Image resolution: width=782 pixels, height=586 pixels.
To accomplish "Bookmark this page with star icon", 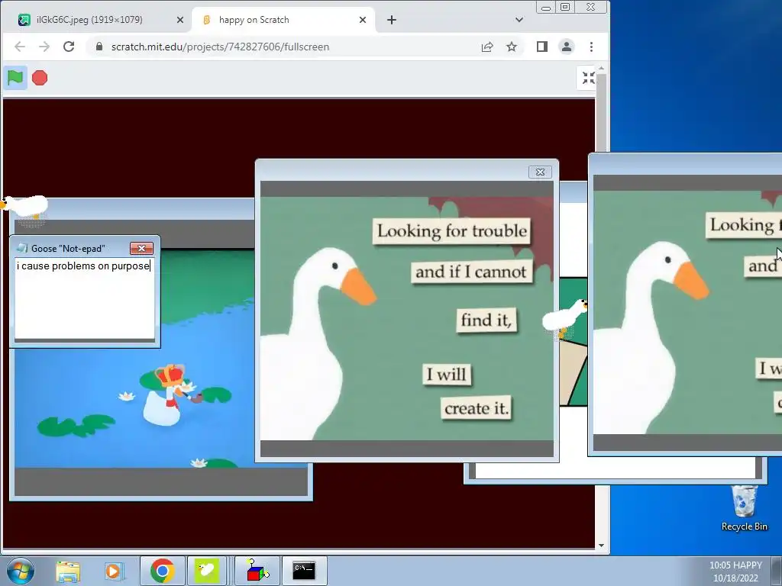I will 512,47.
